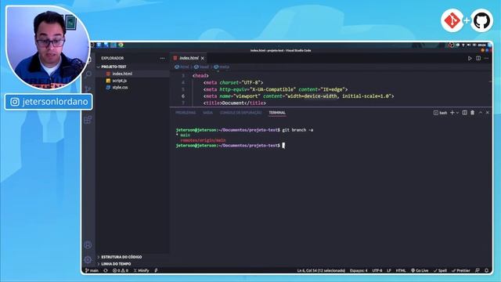Open editor more actions ellipsis
Screen dimensions: 501x282
pos(487,58)
